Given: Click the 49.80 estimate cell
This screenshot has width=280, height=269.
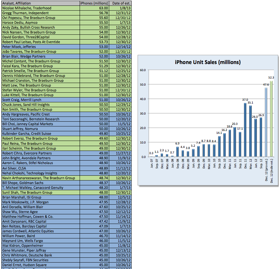Looking at the screenshot, I should tap(94, 134).
